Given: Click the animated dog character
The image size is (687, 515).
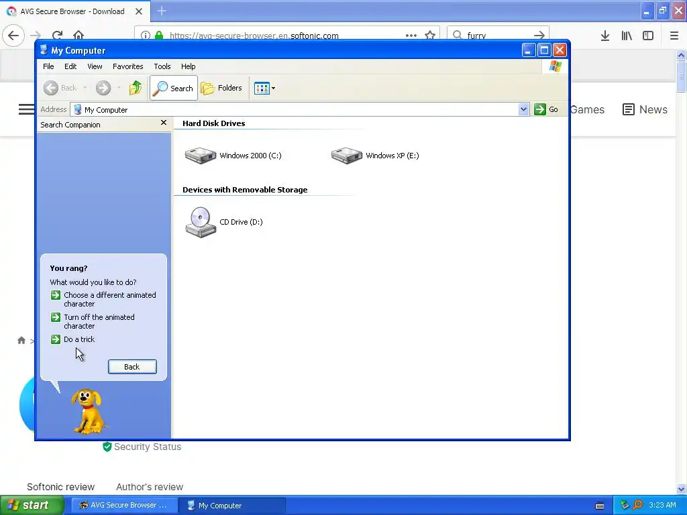Looking at the screenshot, I should (89, 412).
